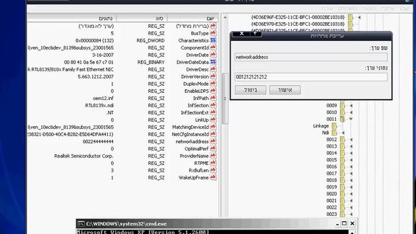Viewport: 416px width, 234px height.
Task: Select the Characteristics DWORD icon
Action: click(213, 40)
